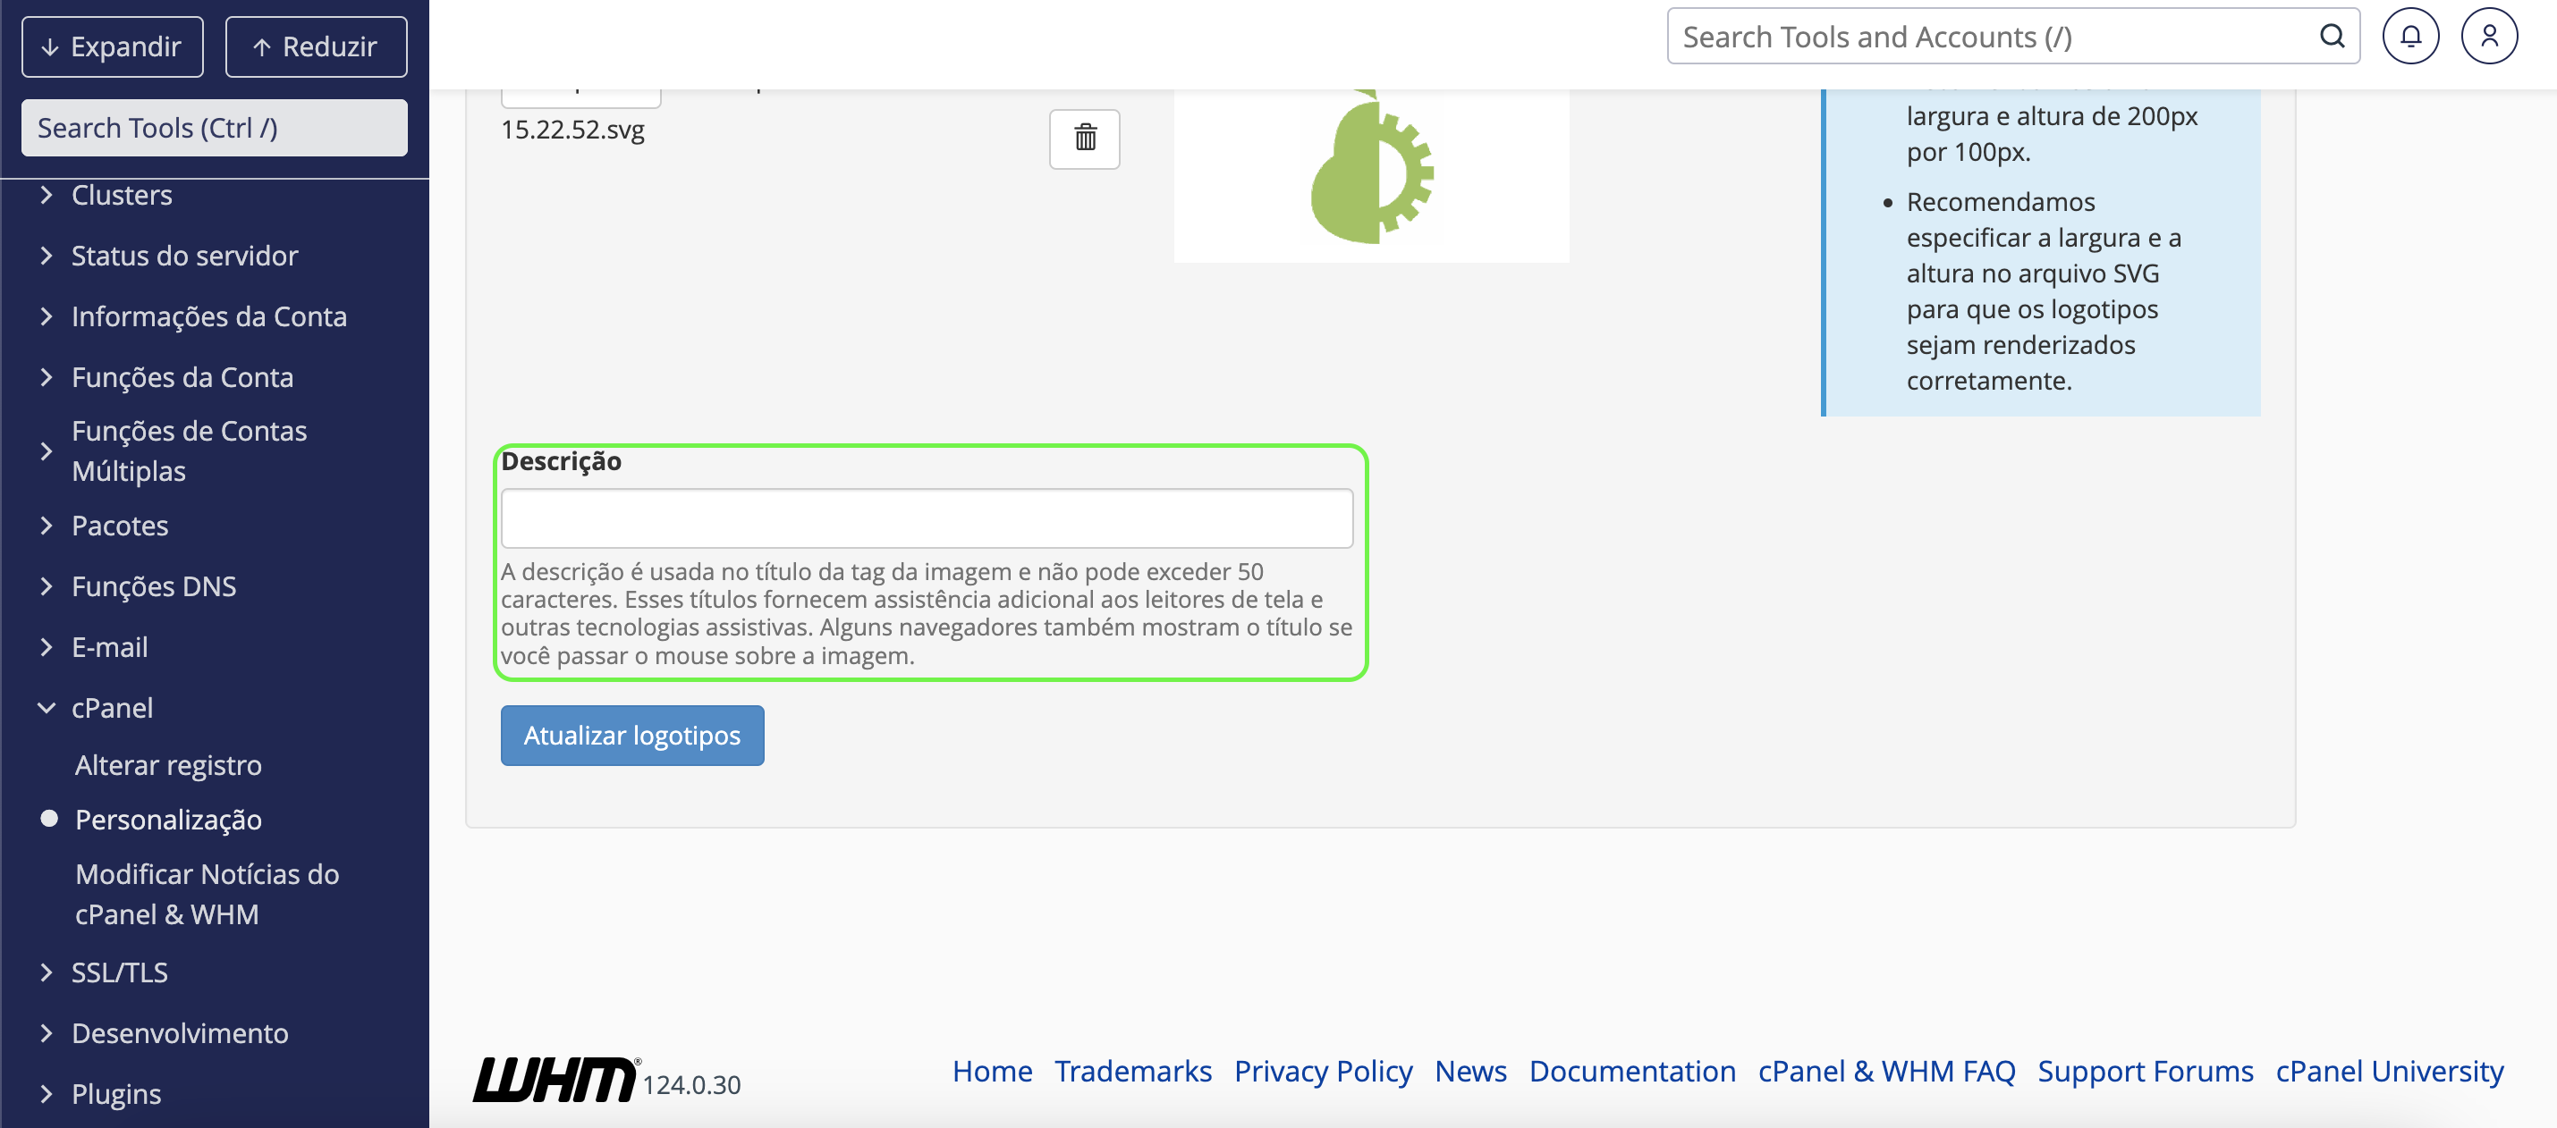Expand the SSL/TLS chevron

click(x=46, y=972)
